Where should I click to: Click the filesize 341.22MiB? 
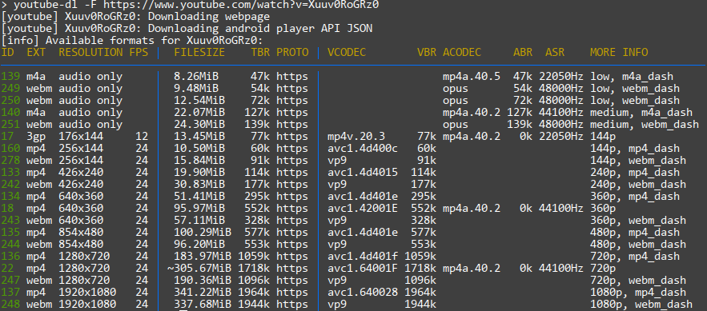click(x=203, y=293)
